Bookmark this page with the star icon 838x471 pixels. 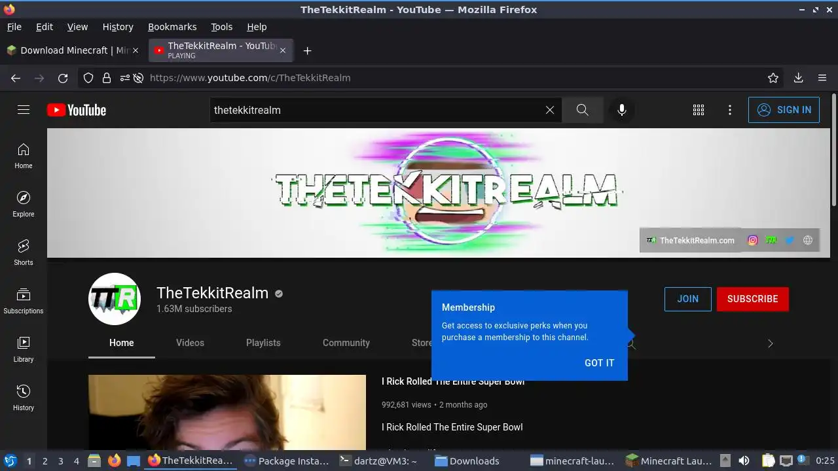tap(773, 78)
